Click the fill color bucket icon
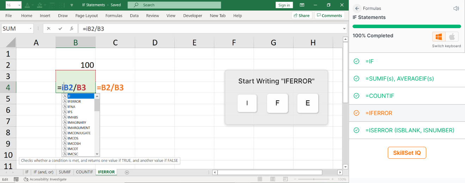This screenshot has height=183, width=465. point(40,5)
